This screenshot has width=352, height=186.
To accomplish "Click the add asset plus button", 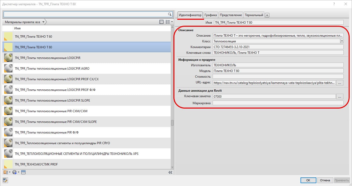I will tap(267, 15).
